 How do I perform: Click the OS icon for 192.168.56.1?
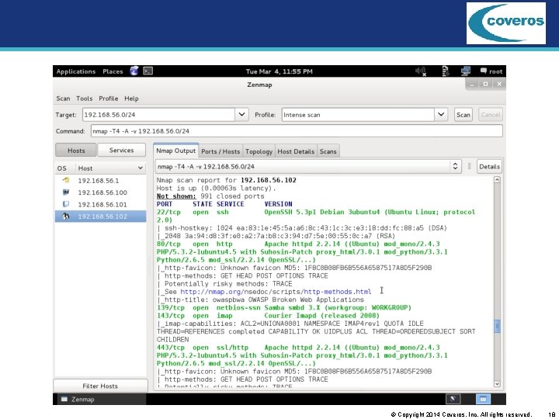point(66,180)
